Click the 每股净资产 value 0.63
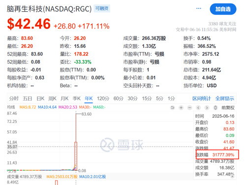 (x=40, y=78)
